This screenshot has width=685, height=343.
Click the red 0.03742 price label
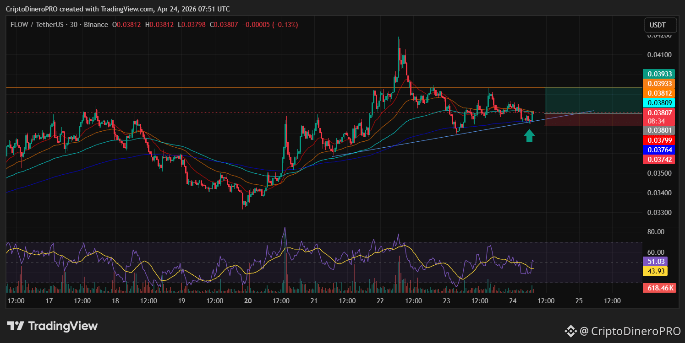659,159
